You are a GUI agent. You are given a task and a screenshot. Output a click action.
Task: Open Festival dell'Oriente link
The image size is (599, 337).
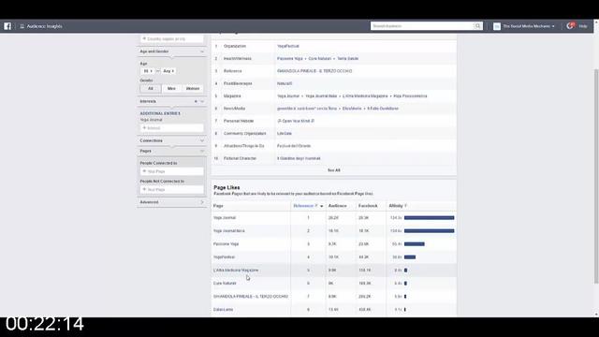click(294, 146)
